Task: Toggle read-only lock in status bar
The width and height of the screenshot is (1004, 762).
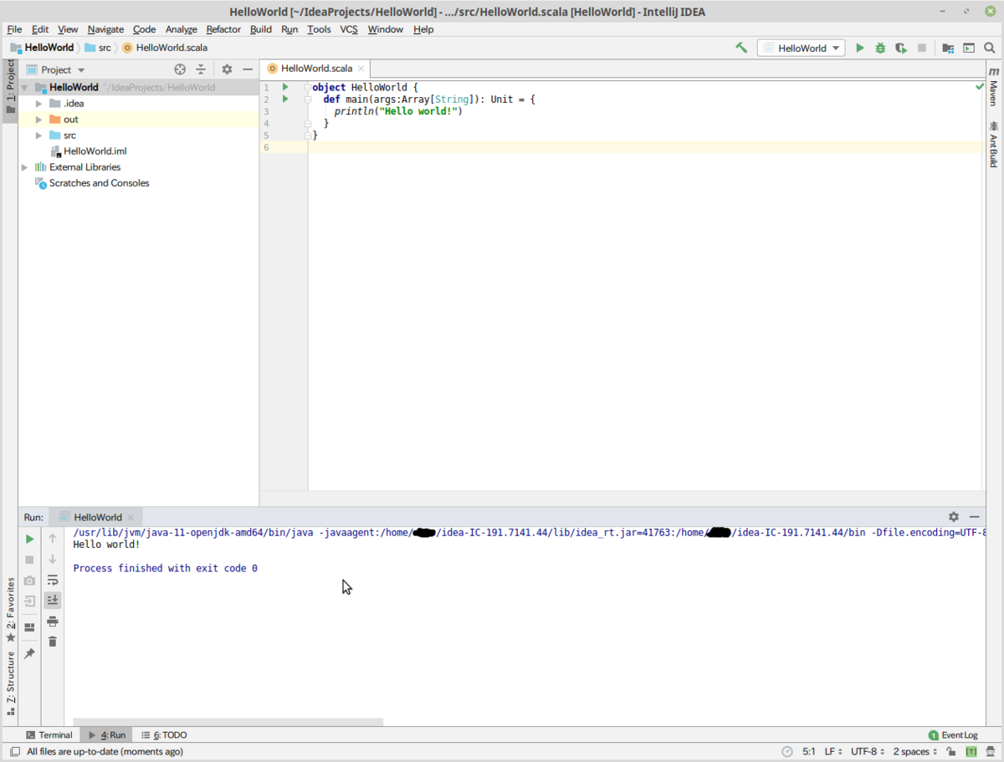Action: click(x=952, y=751)
